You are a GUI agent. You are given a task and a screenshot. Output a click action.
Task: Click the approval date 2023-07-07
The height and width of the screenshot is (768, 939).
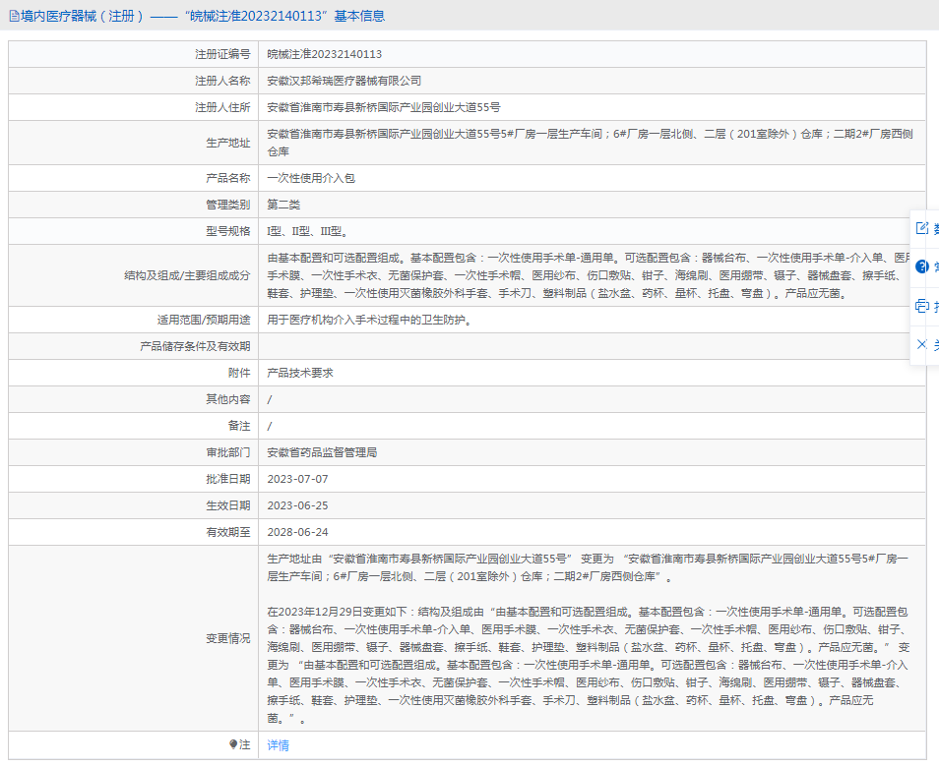(x=297, y=479)
